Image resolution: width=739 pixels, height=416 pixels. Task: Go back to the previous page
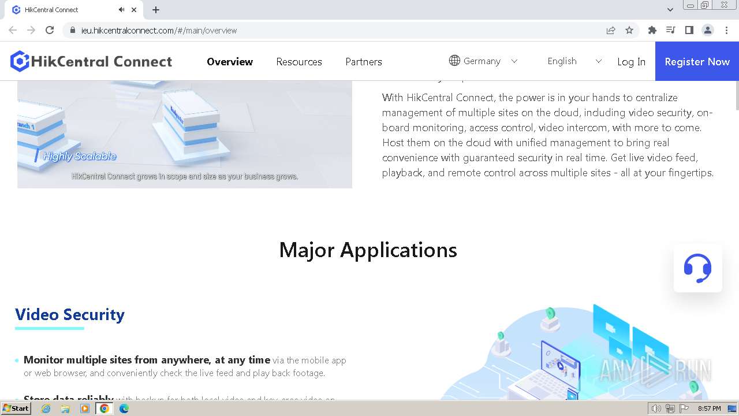13,30
